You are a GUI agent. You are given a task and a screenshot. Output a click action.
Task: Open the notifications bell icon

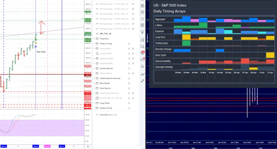point(143,66)
